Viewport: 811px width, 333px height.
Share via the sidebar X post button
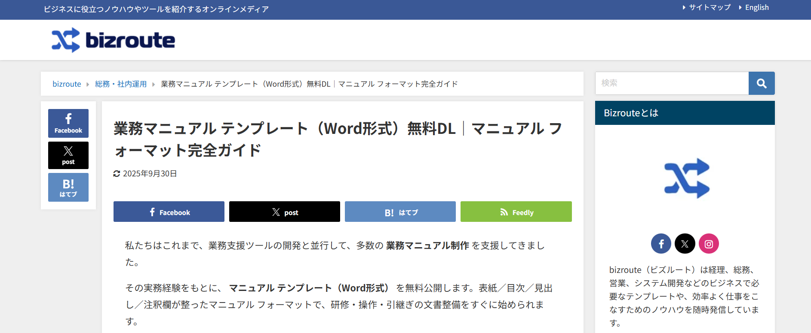[x=68, y=155]
